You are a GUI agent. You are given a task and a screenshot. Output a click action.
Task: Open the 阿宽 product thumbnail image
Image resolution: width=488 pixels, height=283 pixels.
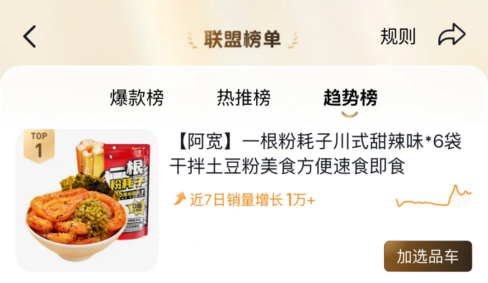[x=87, y=200]
